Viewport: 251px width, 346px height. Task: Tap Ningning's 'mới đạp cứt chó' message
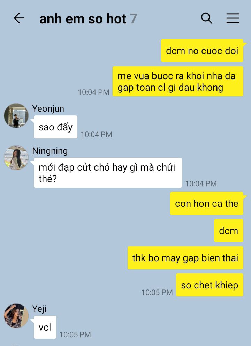coord(108,173)
